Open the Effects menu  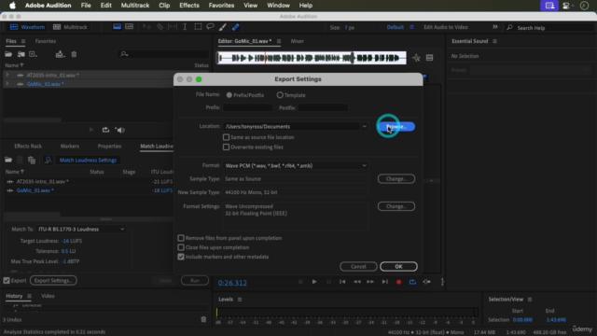(189, 6)
